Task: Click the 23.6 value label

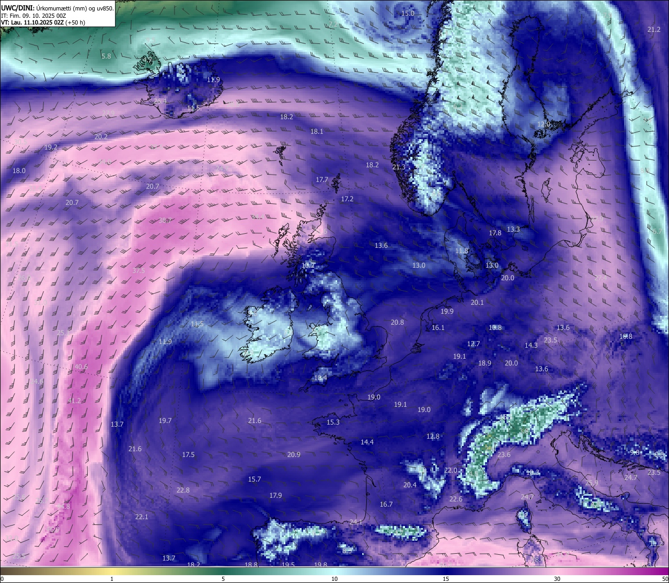Action: (x=504, y=455)
